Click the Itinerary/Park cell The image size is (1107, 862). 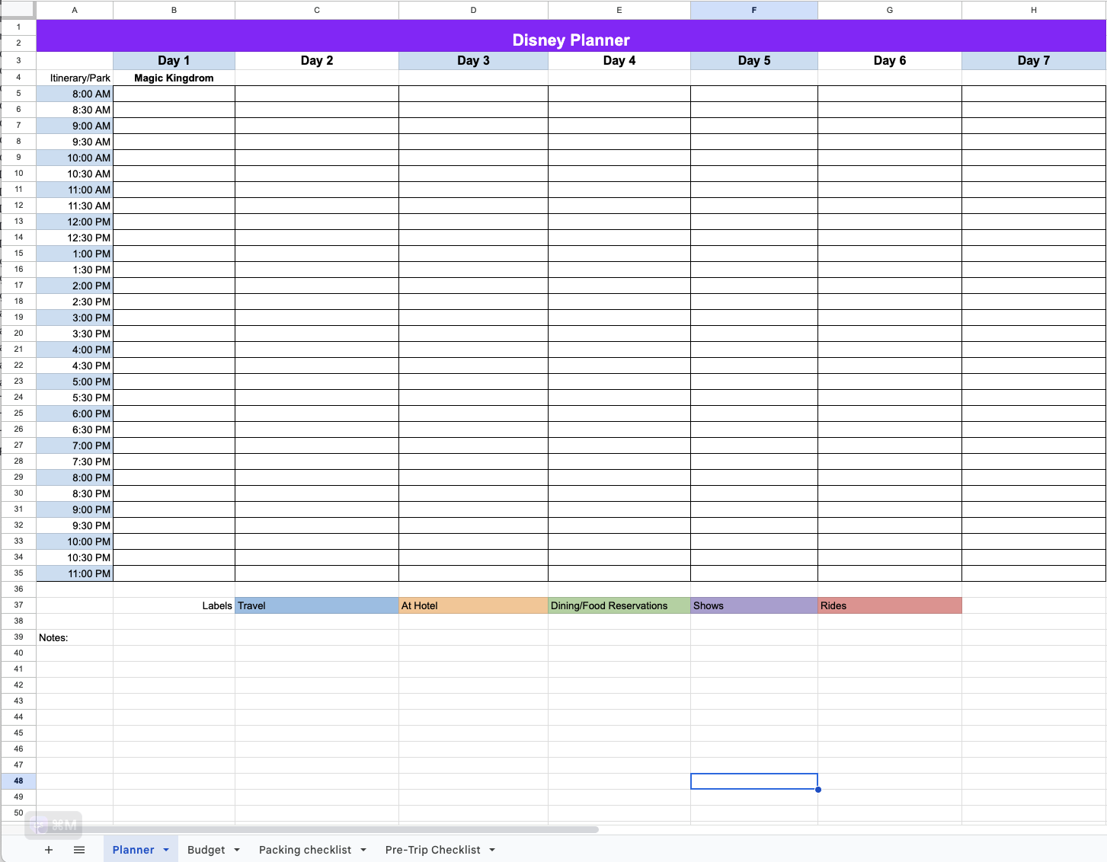tap(75, 78)
